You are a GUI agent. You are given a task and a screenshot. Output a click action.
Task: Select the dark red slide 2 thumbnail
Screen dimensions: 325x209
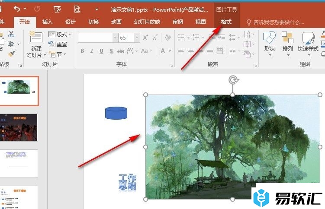pos(19,127)
